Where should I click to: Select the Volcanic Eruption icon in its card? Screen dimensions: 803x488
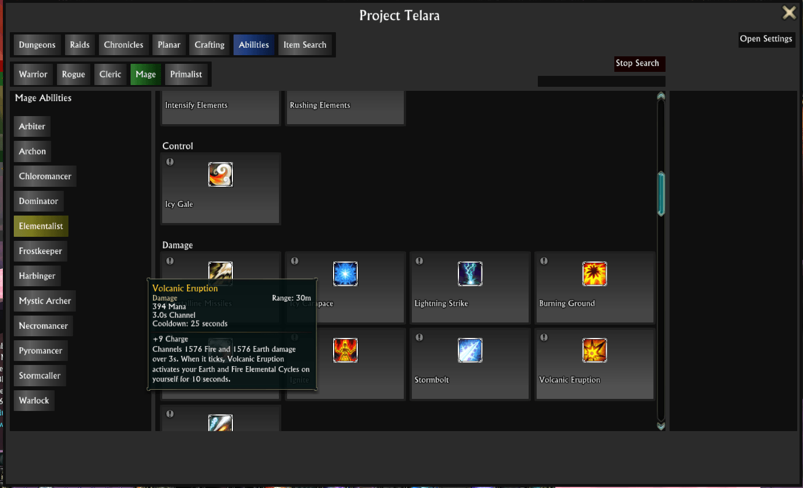595,351
